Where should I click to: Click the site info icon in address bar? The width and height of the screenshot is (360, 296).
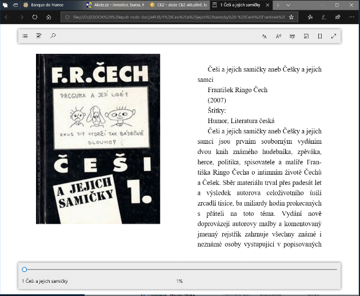pyautogui.click(x=67, y=17)
